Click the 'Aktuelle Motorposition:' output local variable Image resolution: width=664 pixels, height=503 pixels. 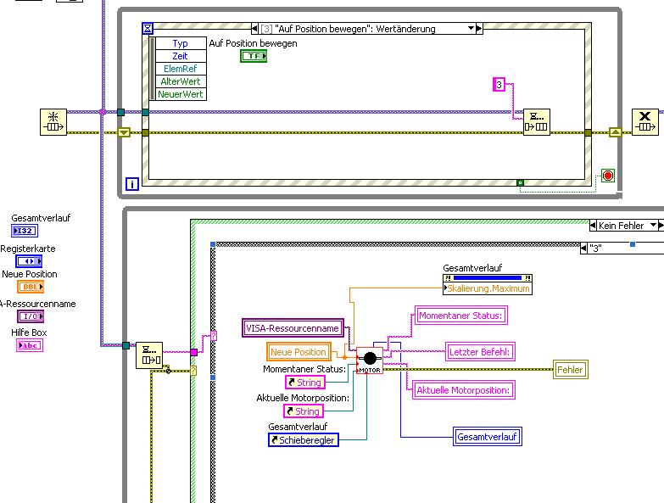tap(464, 390)
